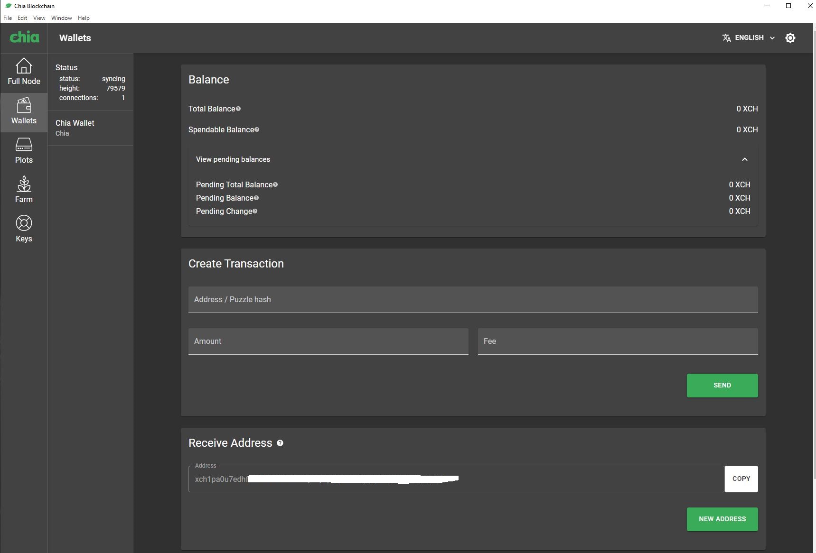Screen dimensions: 816x553
Task: Collapse the pending balances section
Action: (x=745, y=159)
